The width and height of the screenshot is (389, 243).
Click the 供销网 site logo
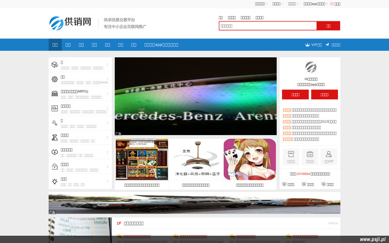pos(70,23)
